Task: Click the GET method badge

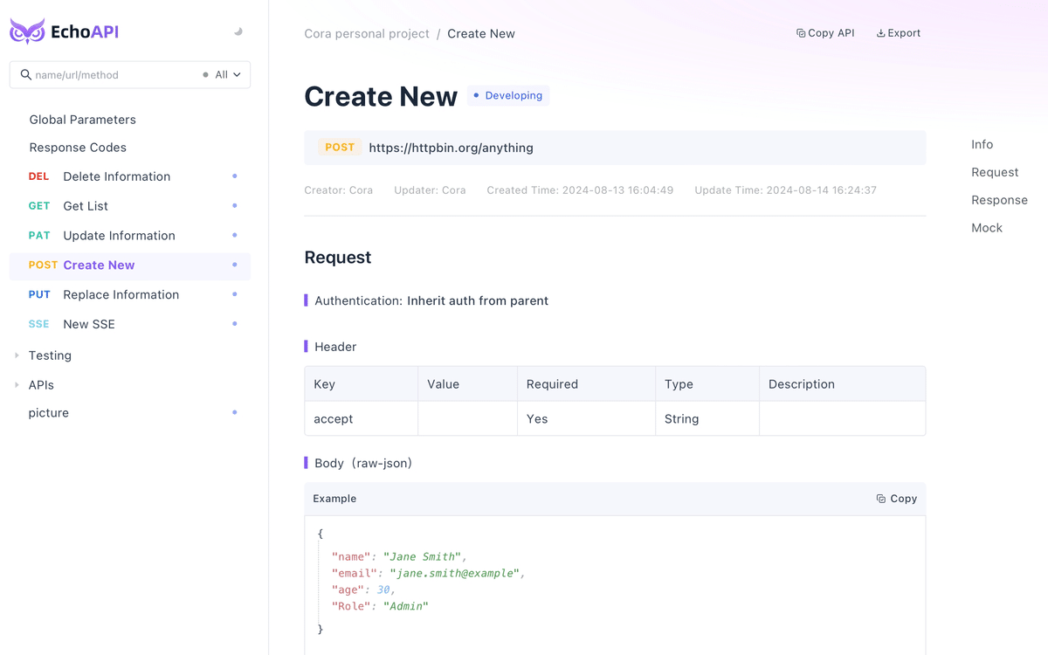Action: pos(39,206)
